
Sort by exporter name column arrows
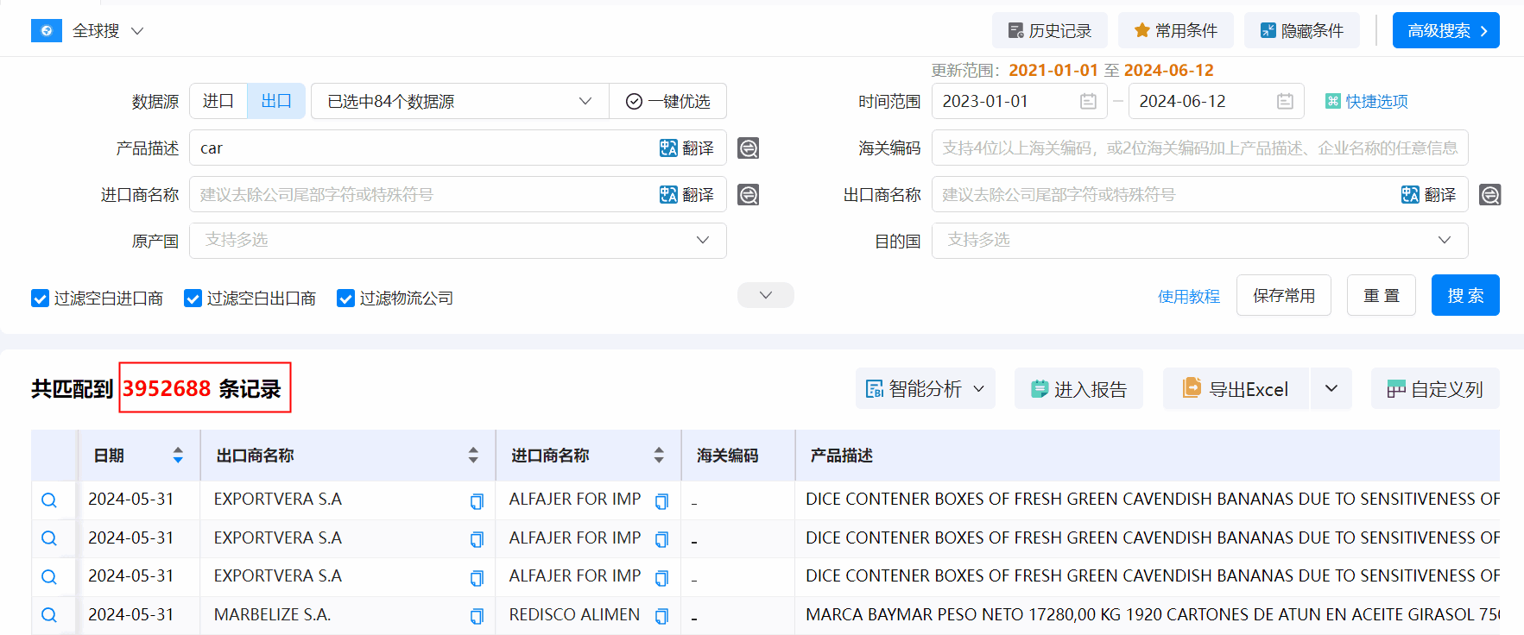point(473,456)
